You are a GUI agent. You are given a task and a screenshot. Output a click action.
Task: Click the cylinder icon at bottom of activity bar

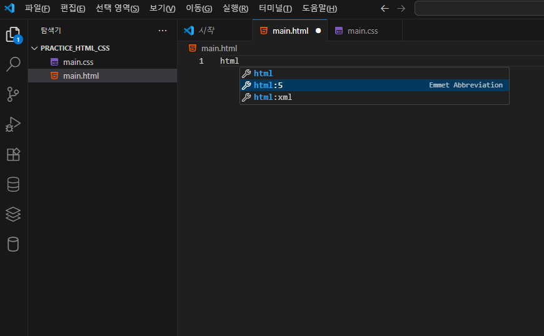pos(13,244)
